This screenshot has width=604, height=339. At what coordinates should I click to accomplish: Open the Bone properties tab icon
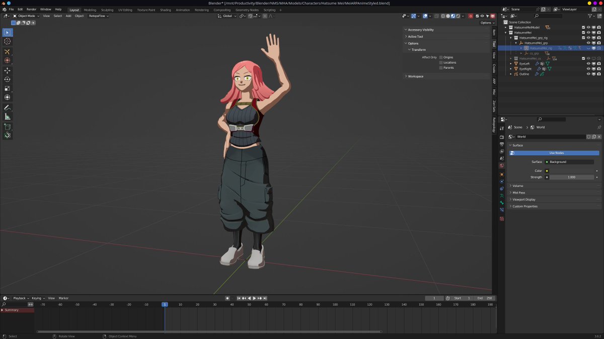point(502,203)
